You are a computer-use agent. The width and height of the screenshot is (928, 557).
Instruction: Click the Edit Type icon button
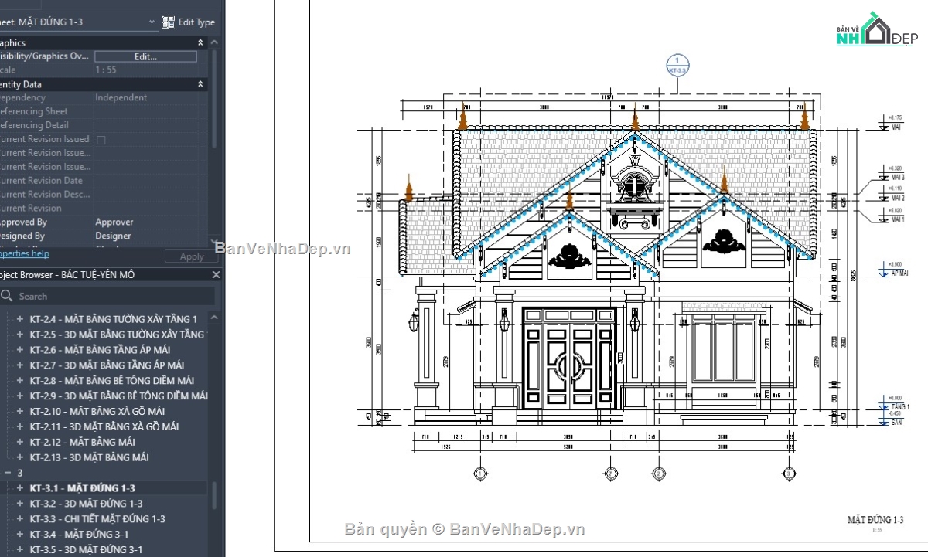pyautogui.click(x=169, y=22)
